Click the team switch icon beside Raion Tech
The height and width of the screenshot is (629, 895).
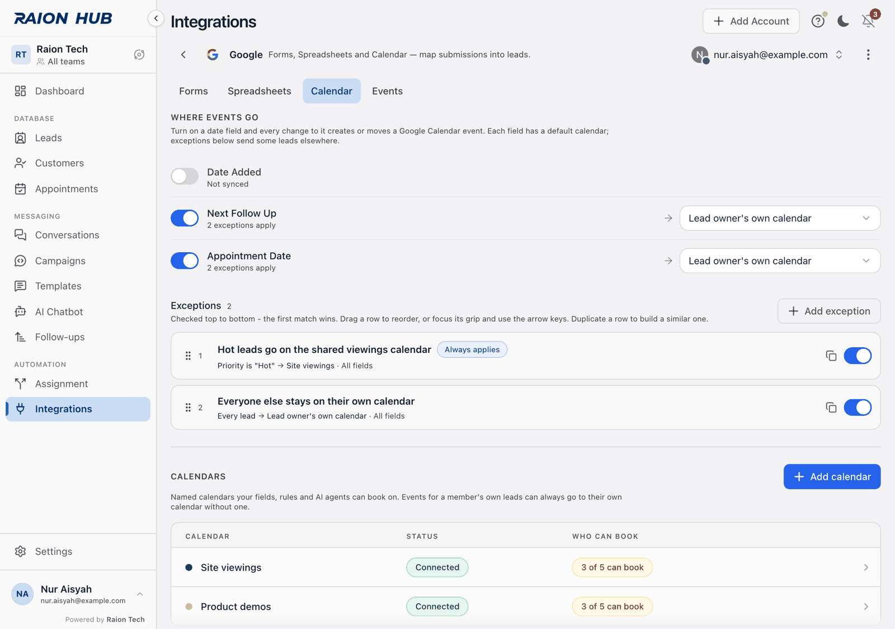139,55
